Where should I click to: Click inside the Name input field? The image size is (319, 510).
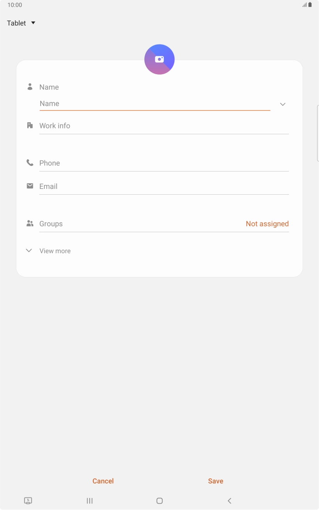[154, 103]
